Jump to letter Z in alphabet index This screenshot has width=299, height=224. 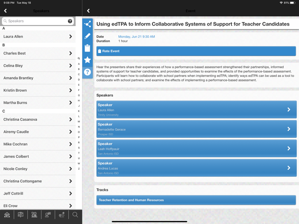pos(79,169)
